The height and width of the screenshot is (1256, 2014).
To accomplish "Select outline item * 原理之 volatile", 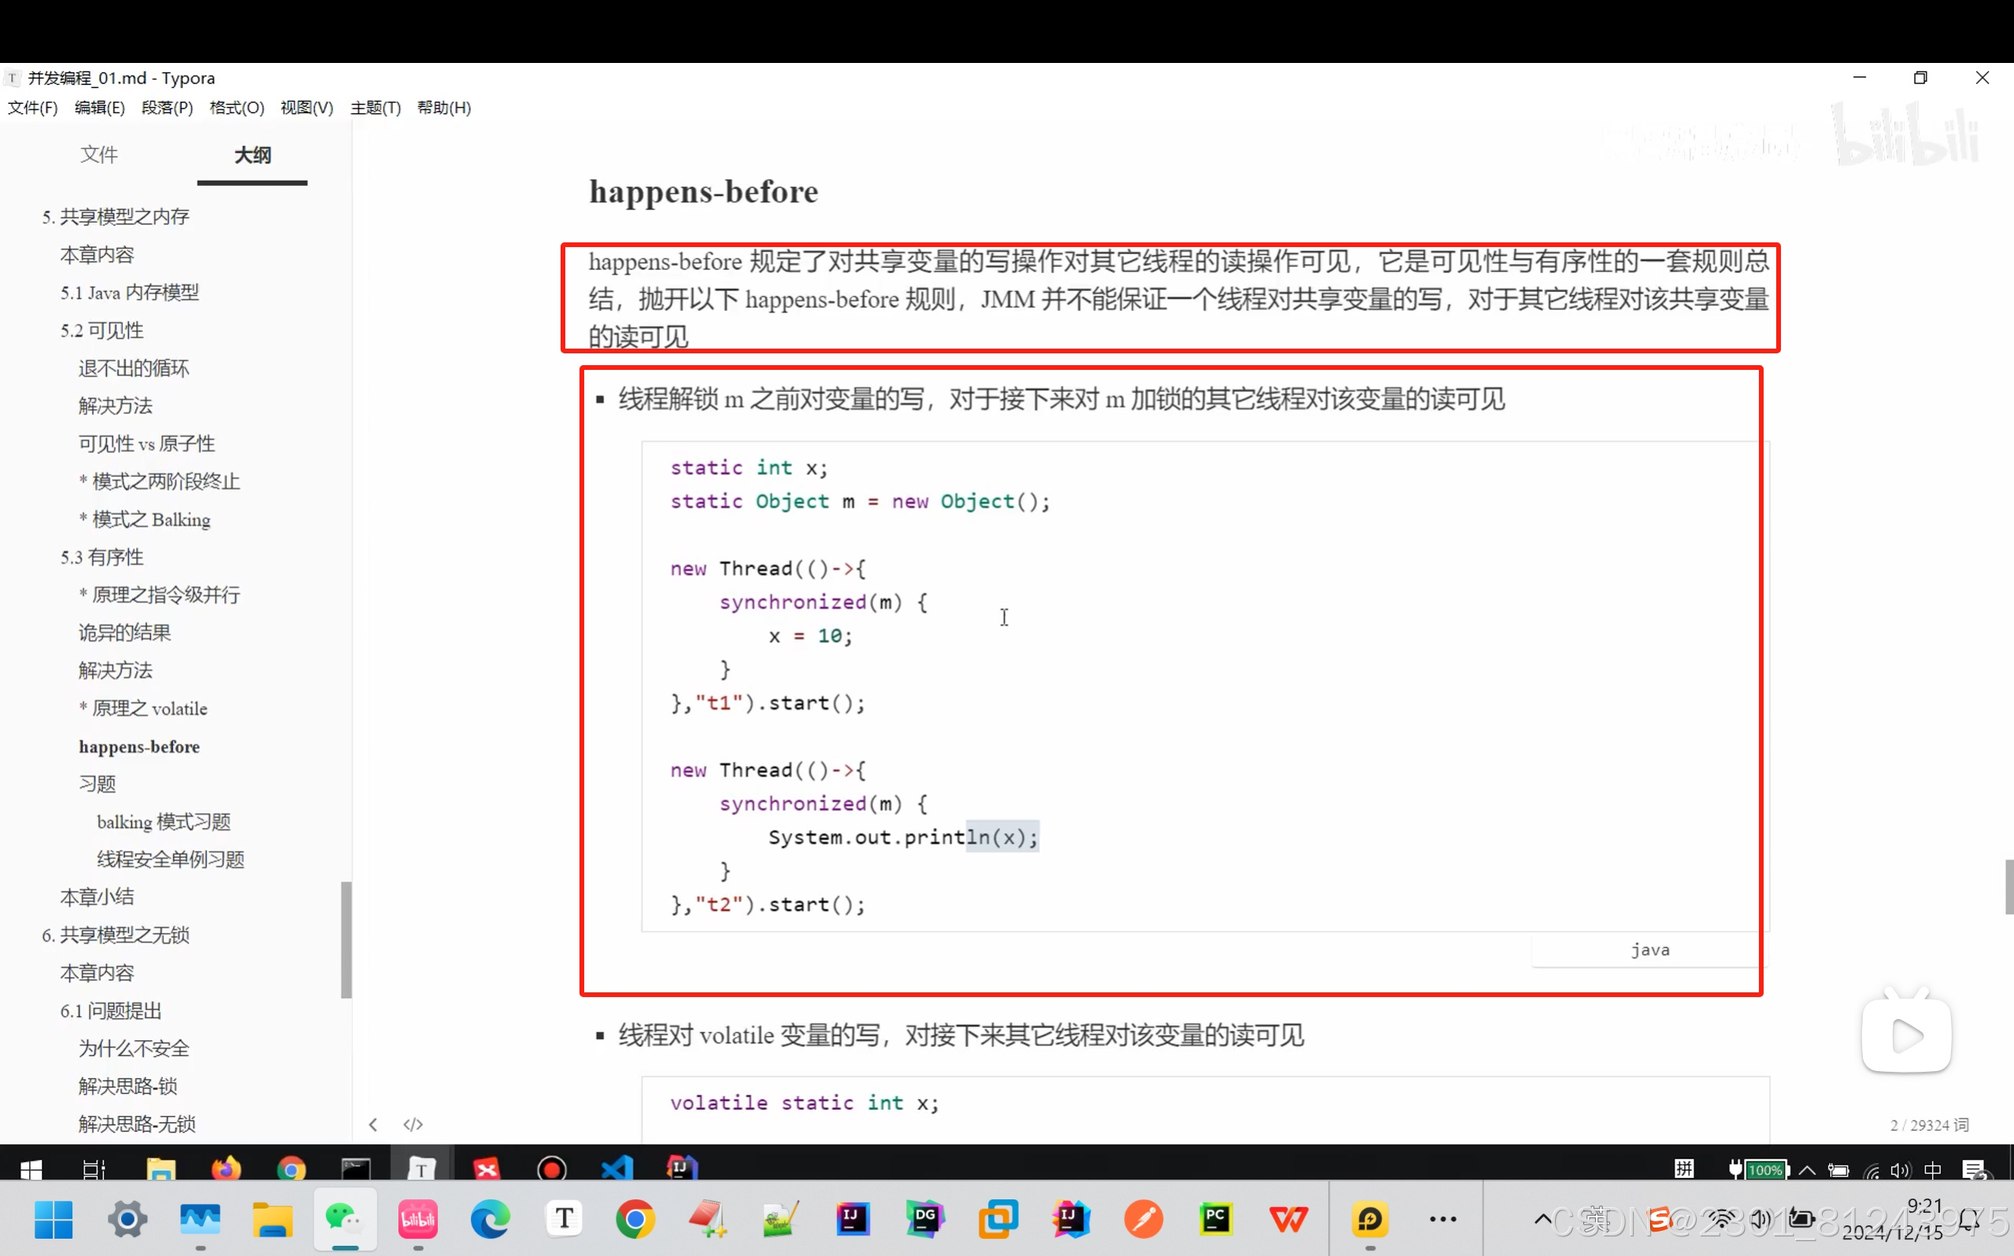I will pos(143,707).
